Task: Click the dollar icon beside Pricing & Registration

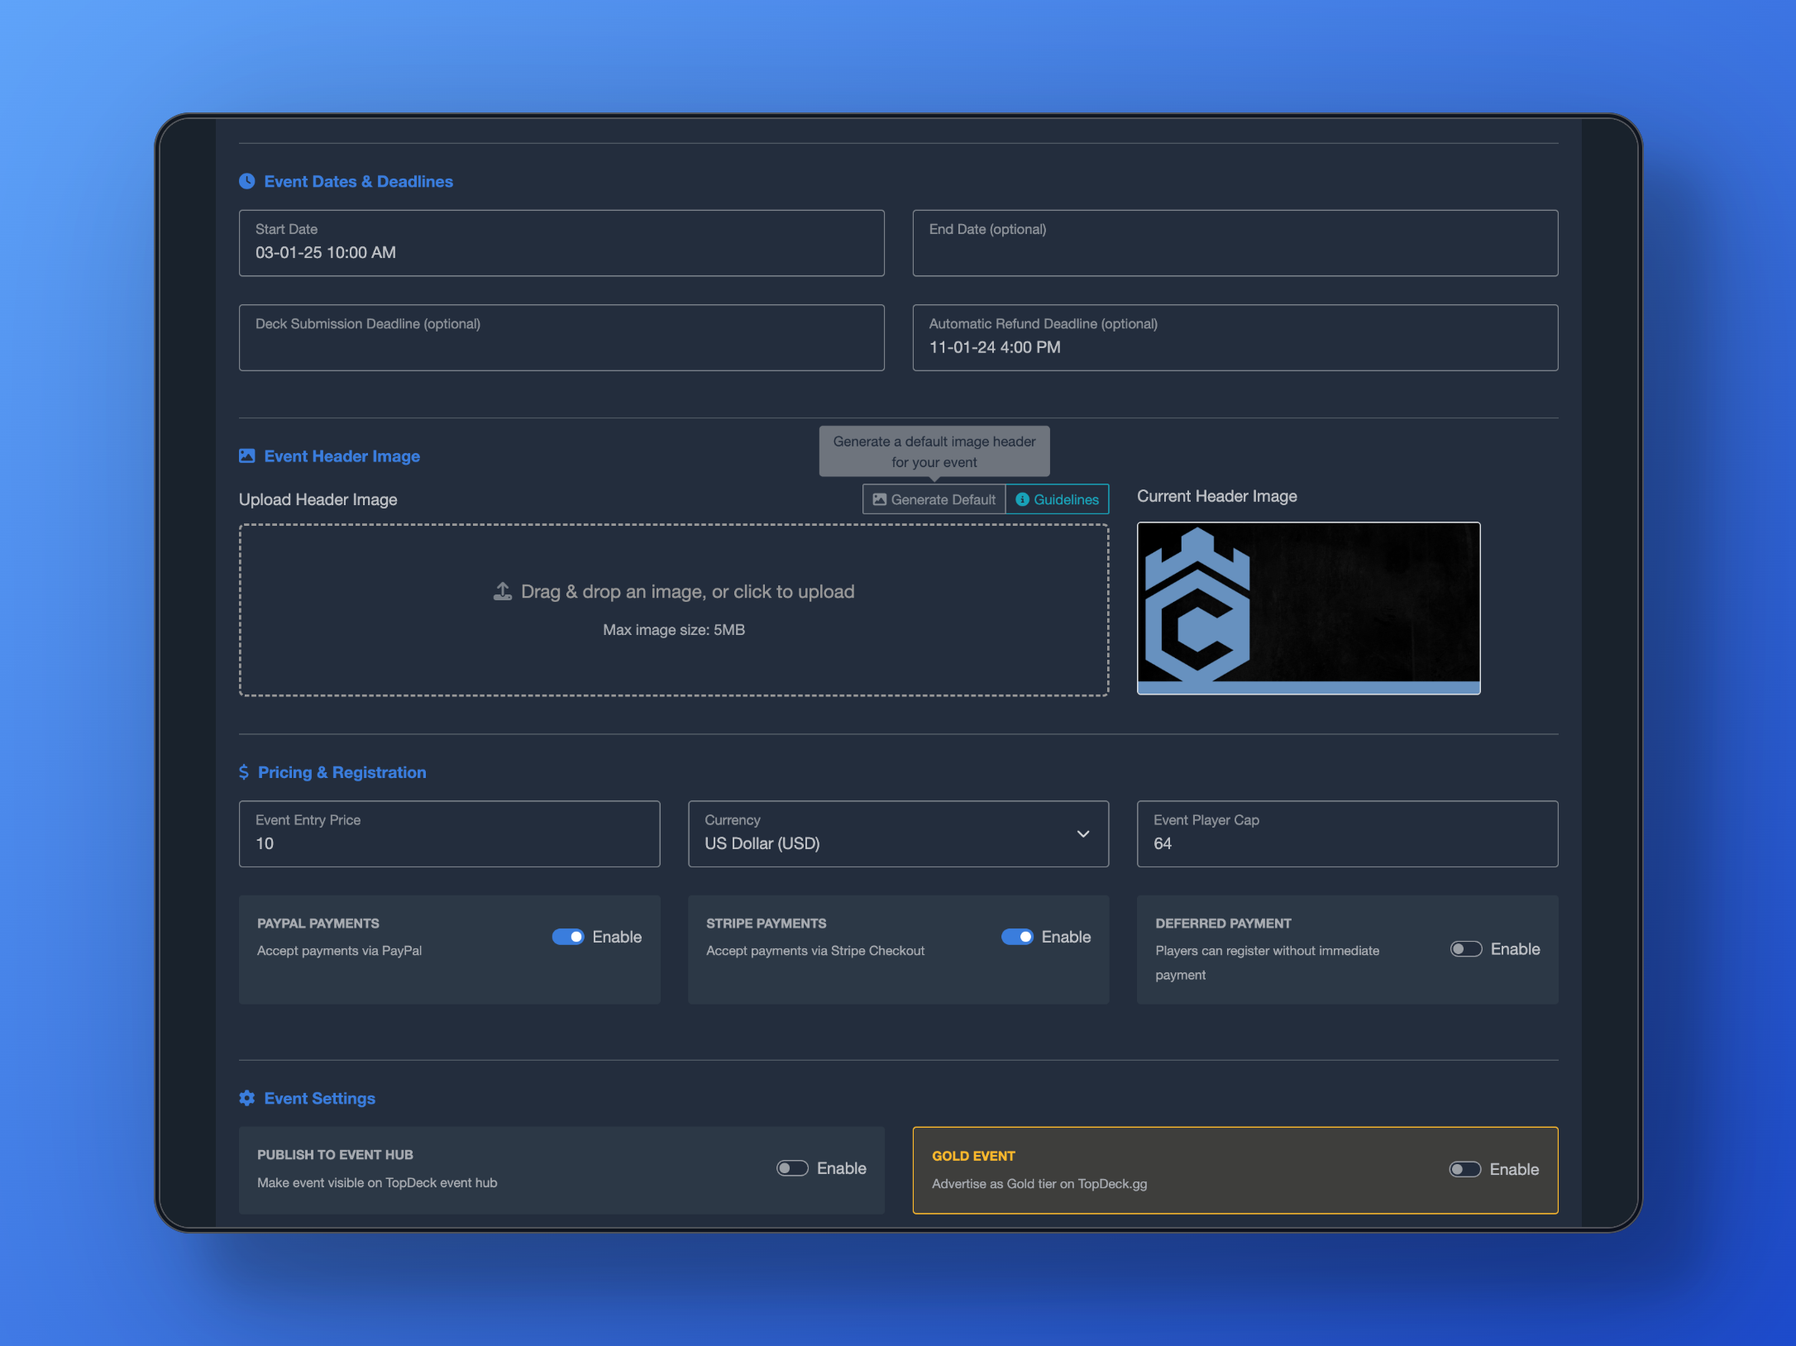Action: pyautogui.click(x=244, y=771)
